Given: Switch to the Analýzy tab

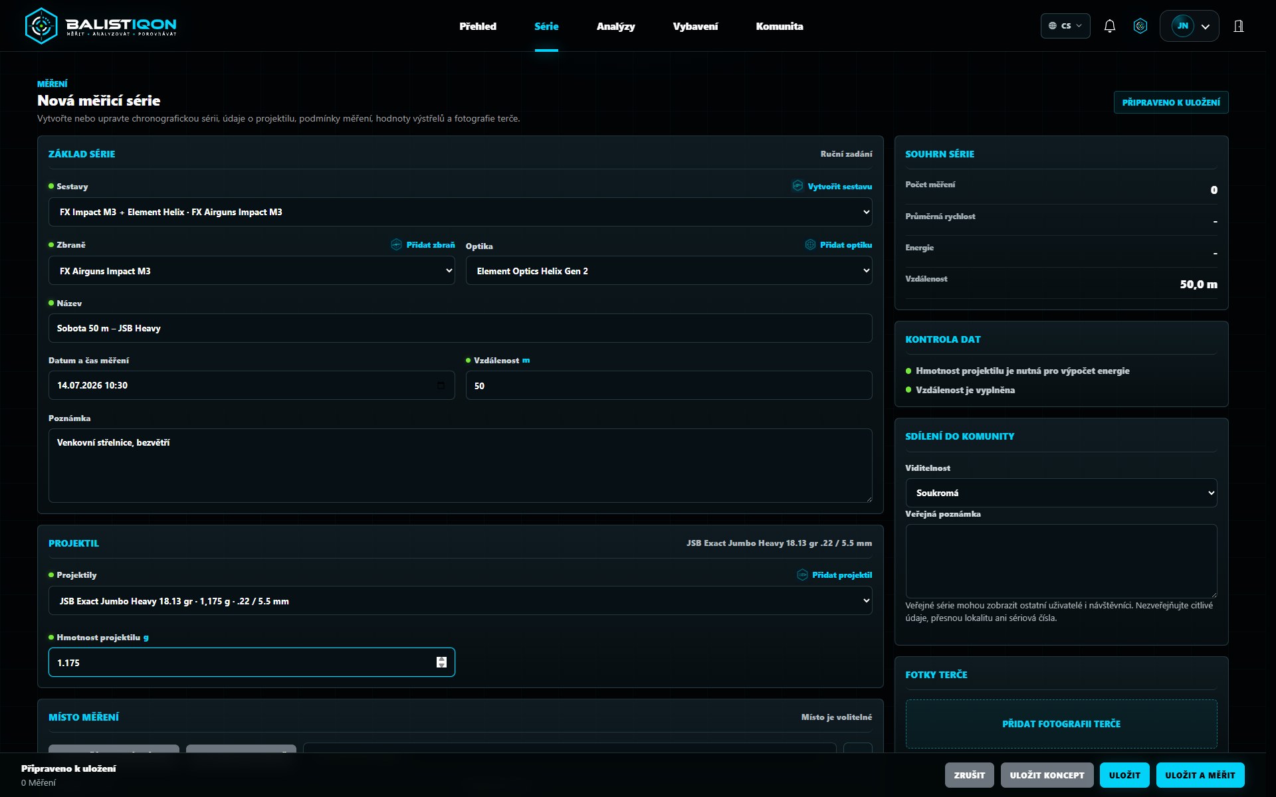Looking at the screenshot, I should click(x=615, y=26).
